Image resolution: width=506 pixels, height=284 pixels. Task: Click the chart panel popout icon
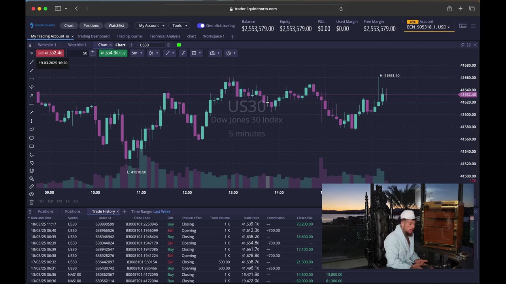462,45
